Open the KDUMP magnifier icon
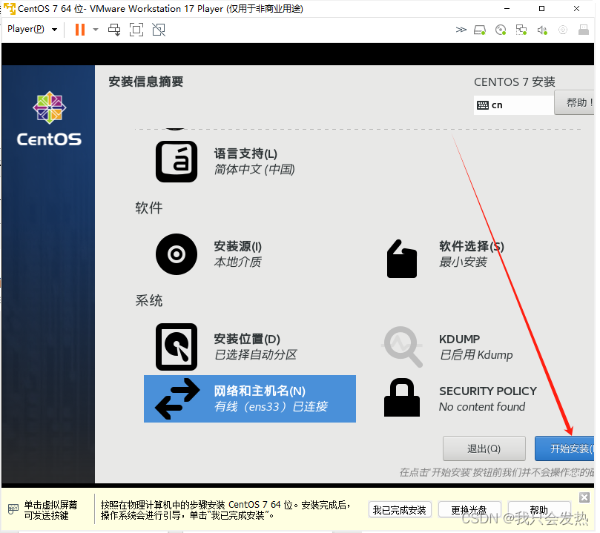Image resolution: width=600 pixels, height=533 pixels. [x=403, y=347]
